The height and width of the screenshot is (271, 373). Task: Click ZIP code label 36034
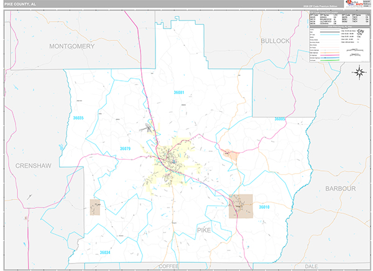pyautogui.click(x=105, y=252)
